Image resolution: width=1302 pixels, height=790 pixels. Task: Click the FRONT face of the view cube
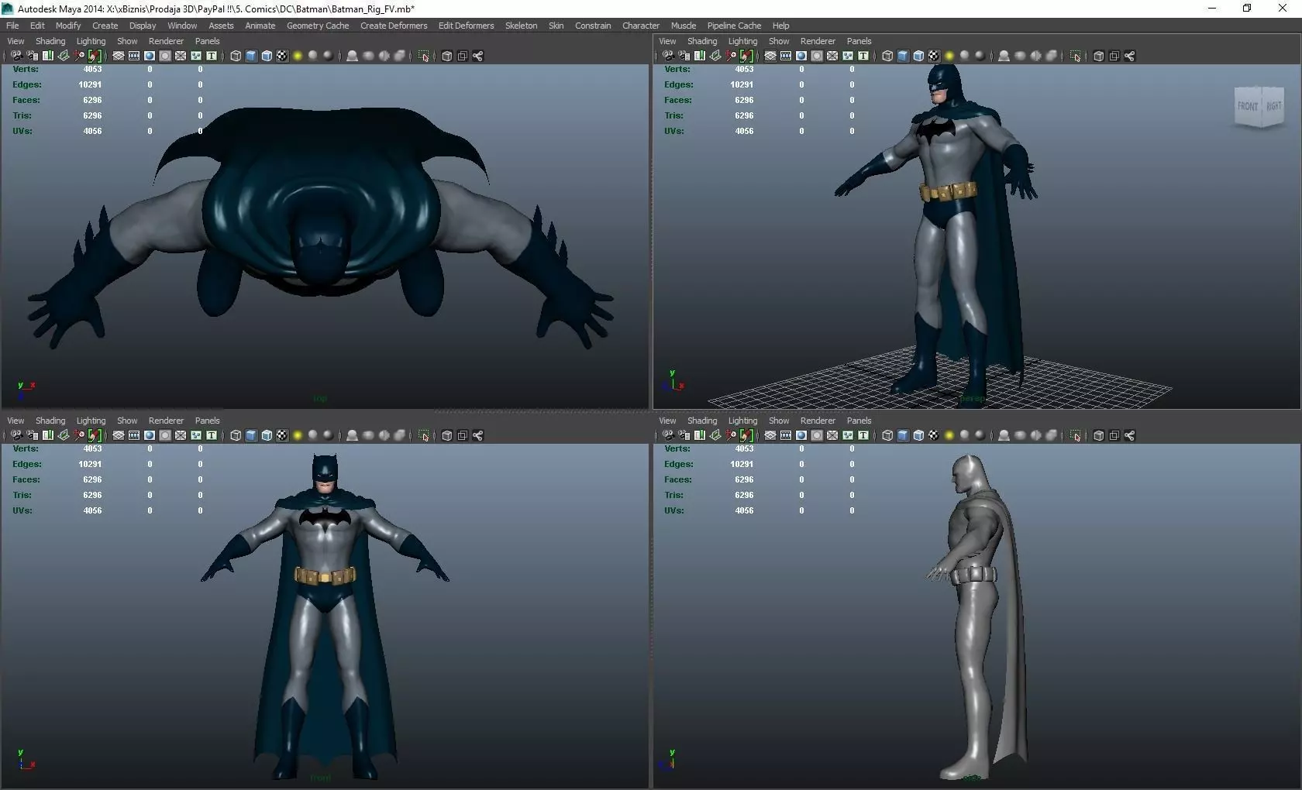click(1247, 106)
